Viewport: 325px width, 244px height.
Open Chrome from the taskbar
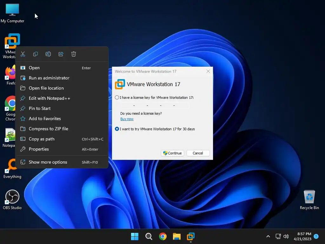[x=163, y=236]
